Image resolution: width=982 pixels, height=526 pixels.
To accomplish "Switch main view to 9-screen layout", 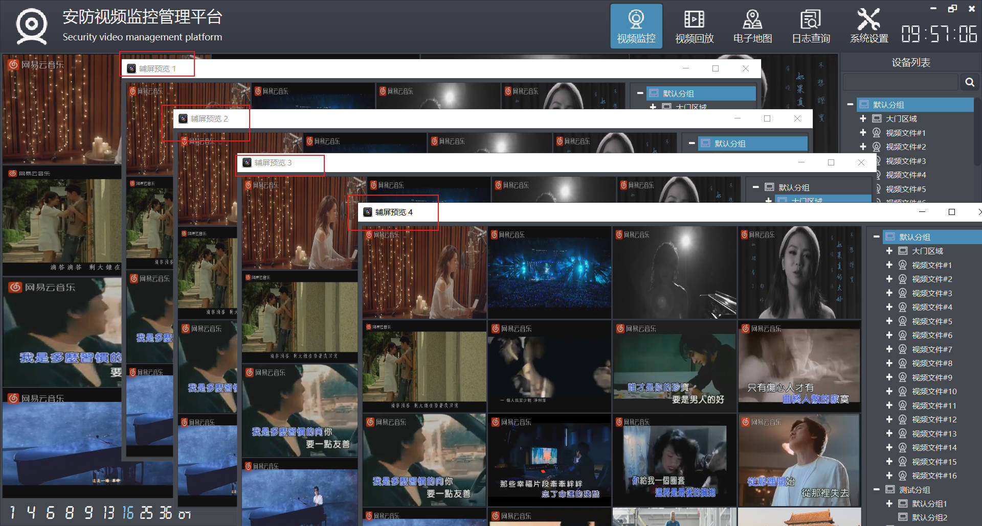I will coord(88,513).
